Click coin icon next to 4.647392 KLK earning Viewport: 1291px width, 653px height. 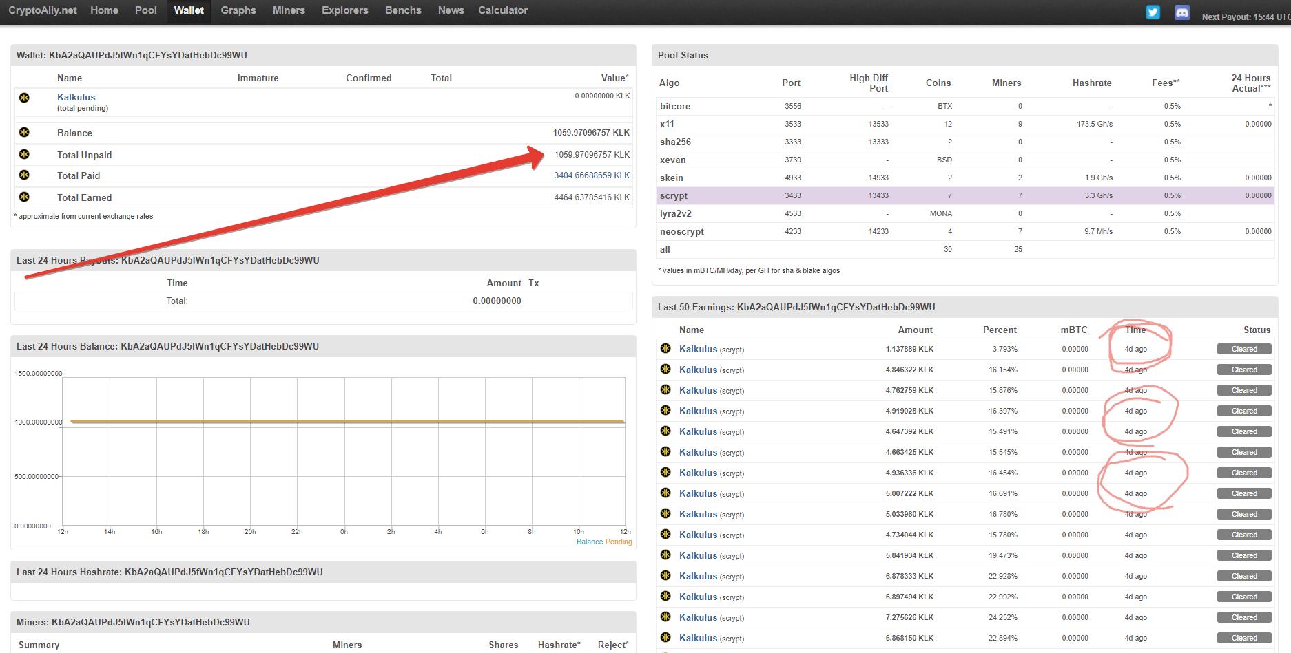pyautogui.click(x=665, y=431)
